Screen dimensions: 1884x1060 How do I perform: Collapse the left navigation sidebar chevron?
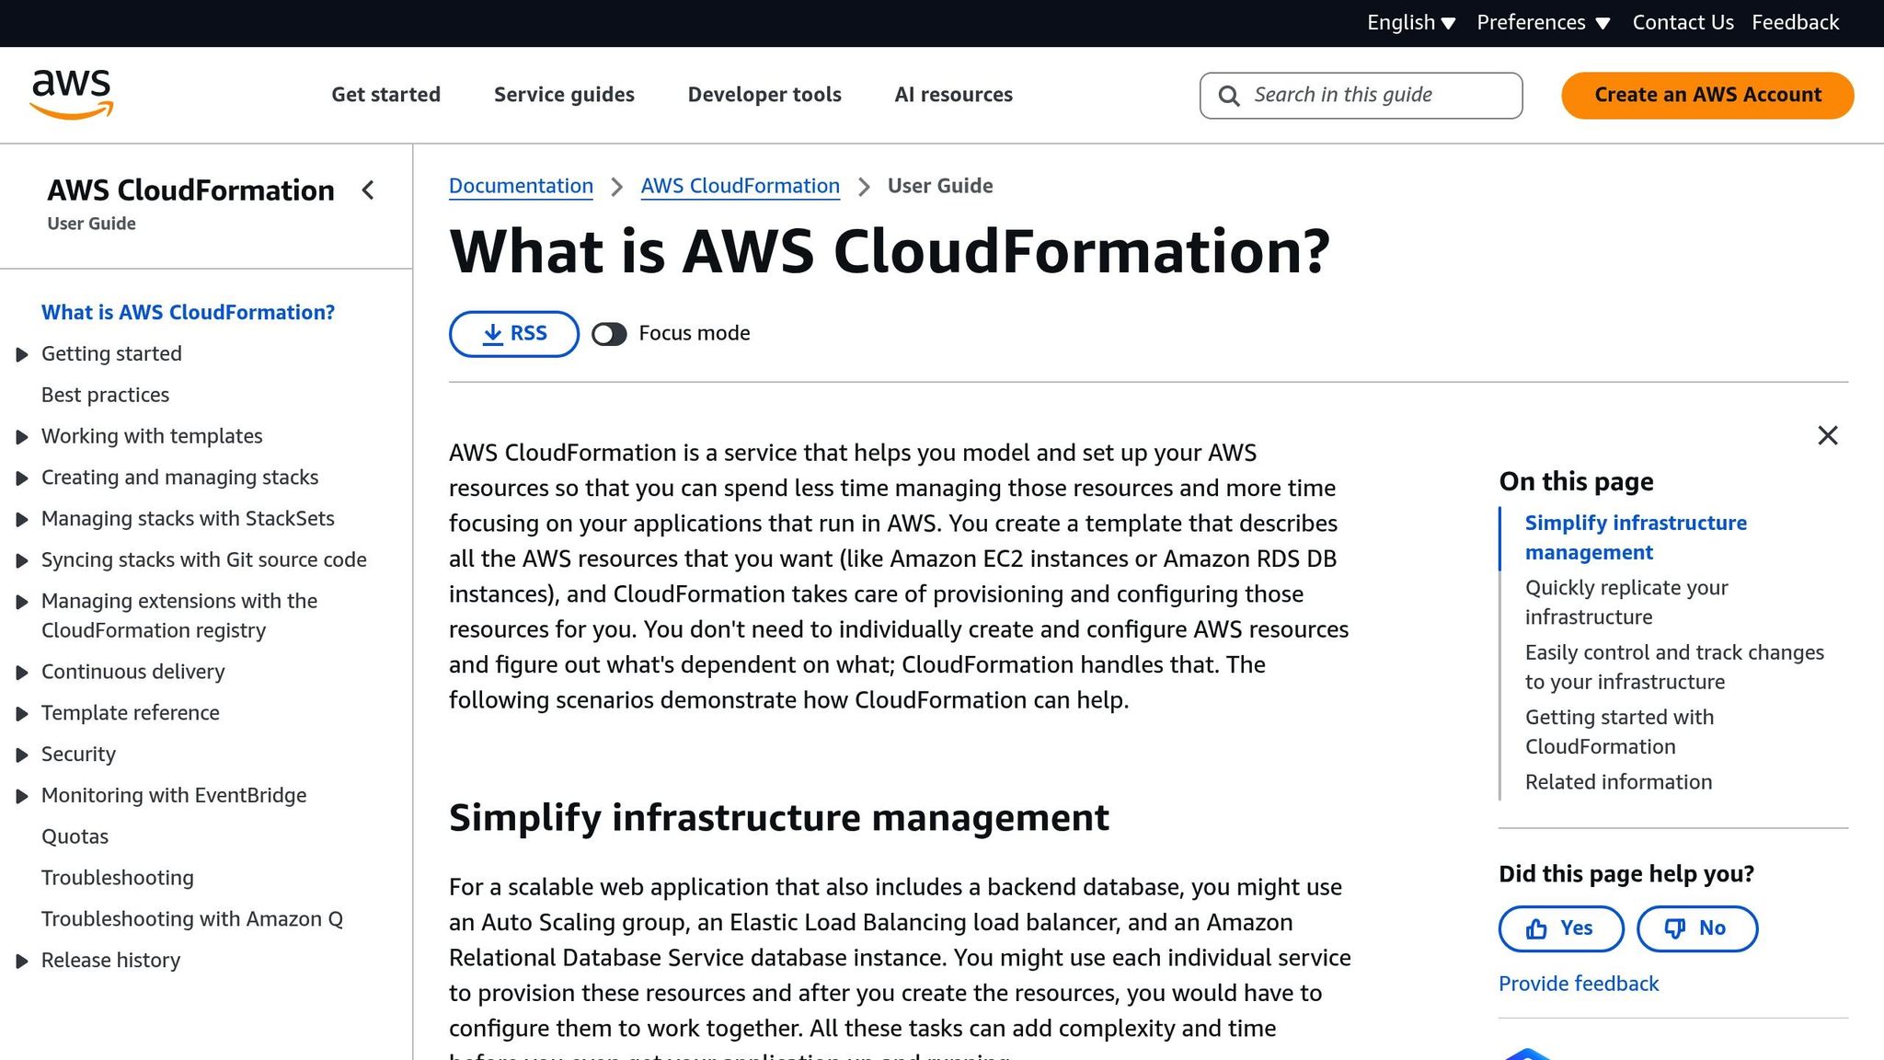tap(368, 190)
